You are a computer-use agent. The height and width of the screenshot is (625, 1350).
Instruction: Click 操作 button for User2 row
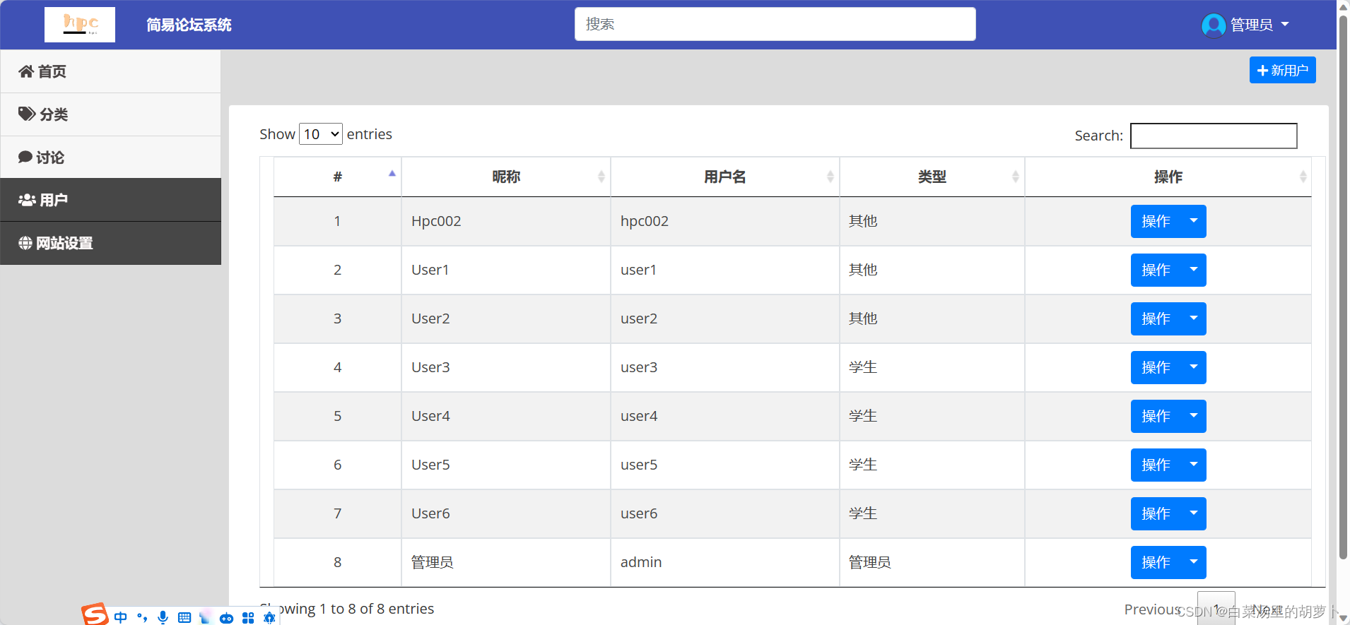1156,319
